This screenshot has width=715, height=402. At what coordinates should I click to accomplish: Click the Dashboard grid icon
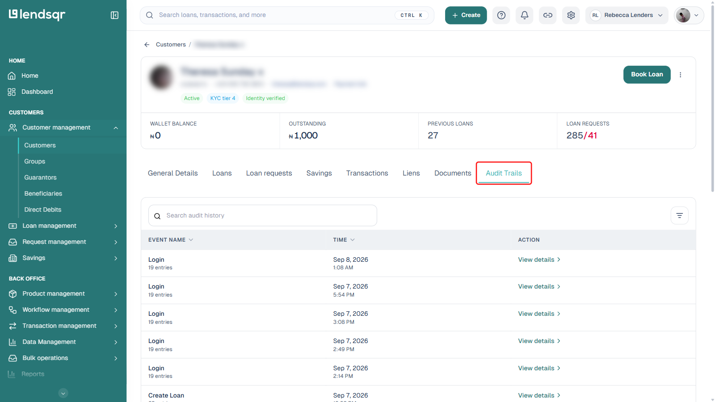tap(12, 92)
